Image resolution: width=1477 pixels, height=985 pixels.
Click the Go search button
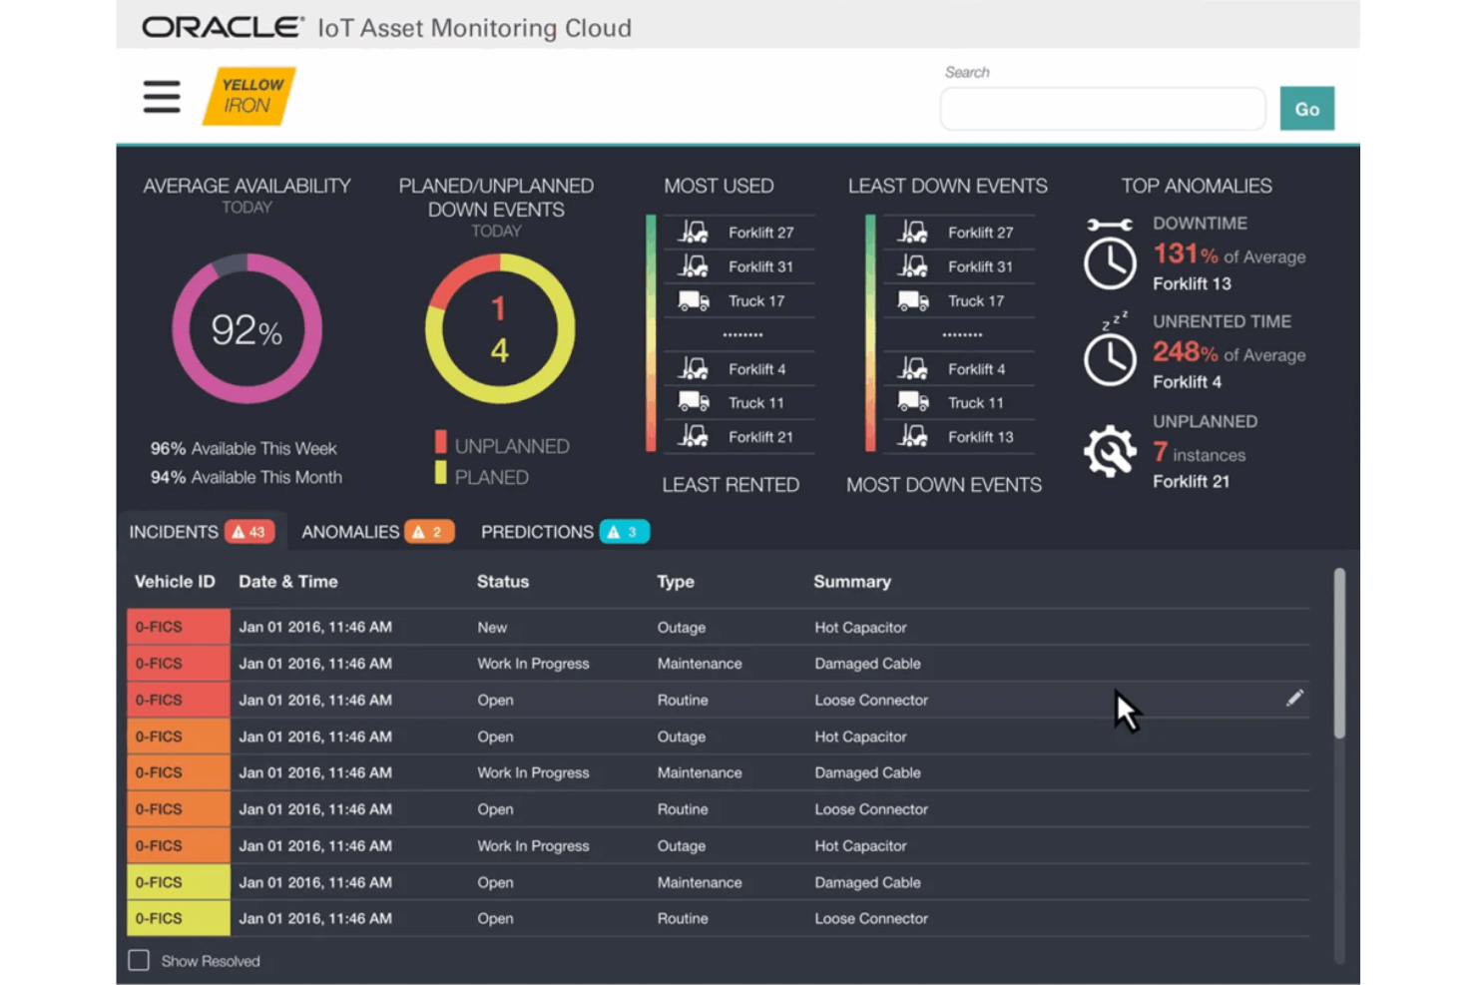click(x=1306, y=108)
